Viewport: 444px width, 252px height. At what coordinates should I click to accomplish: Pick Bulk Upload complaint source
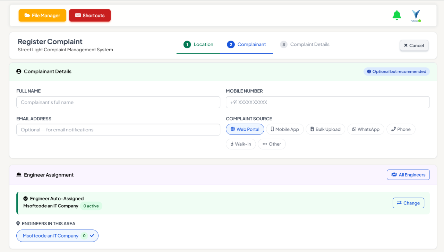325,129
